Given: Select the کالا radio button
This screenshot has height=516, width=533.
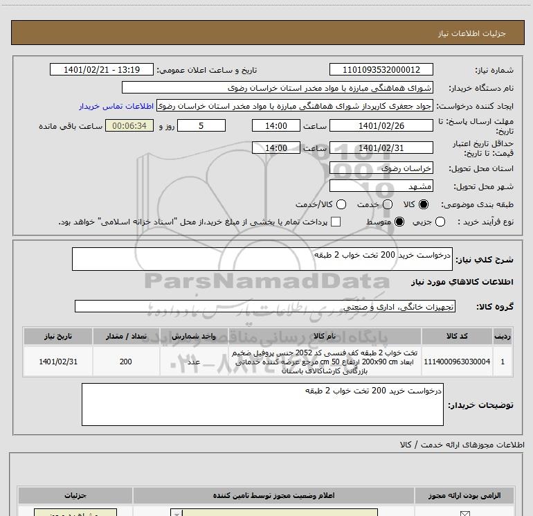Looking at the screenshot, I should click(424, 204).
